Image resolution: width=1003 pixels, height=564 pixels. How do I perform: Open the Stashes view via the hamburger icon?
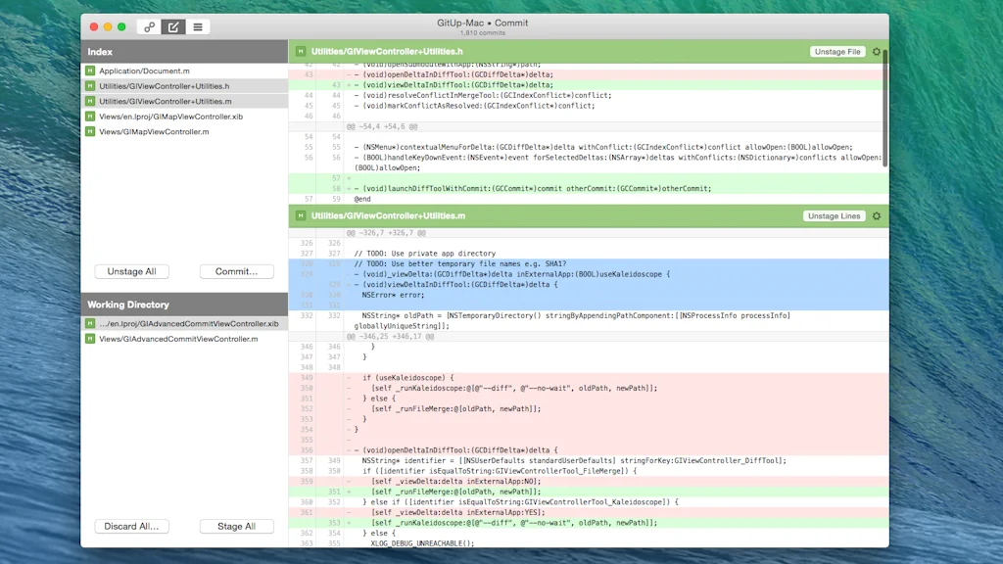tap(198, 26)
